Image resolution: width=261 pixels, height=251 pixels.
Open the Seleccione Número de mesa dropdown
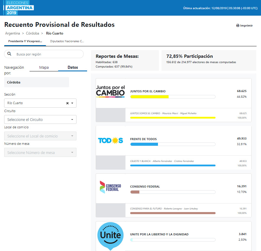[x=40, y=152]
